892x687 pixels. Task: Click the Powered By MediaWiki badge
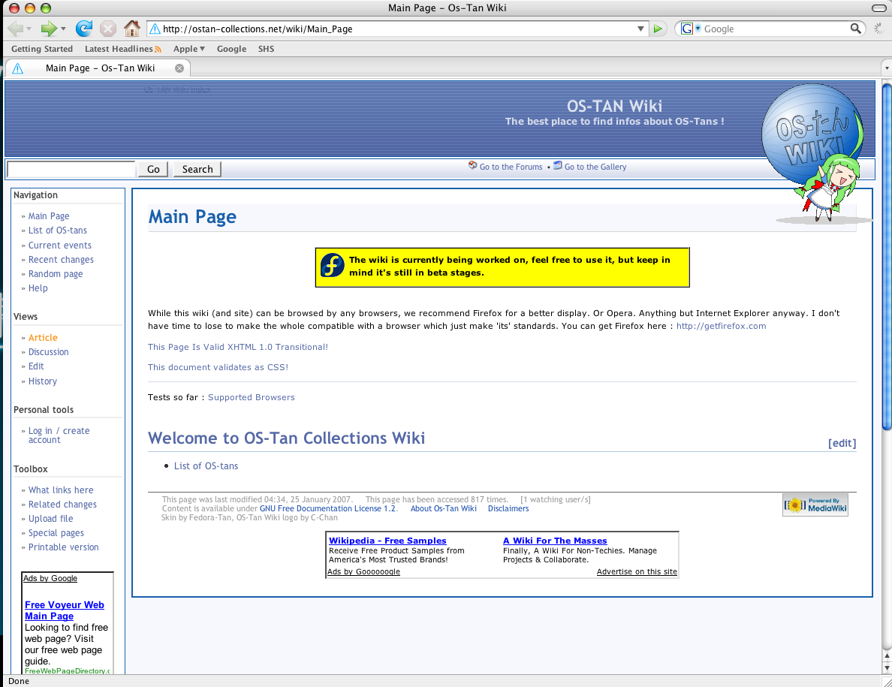pyautogui.click(x=815, y=505)
